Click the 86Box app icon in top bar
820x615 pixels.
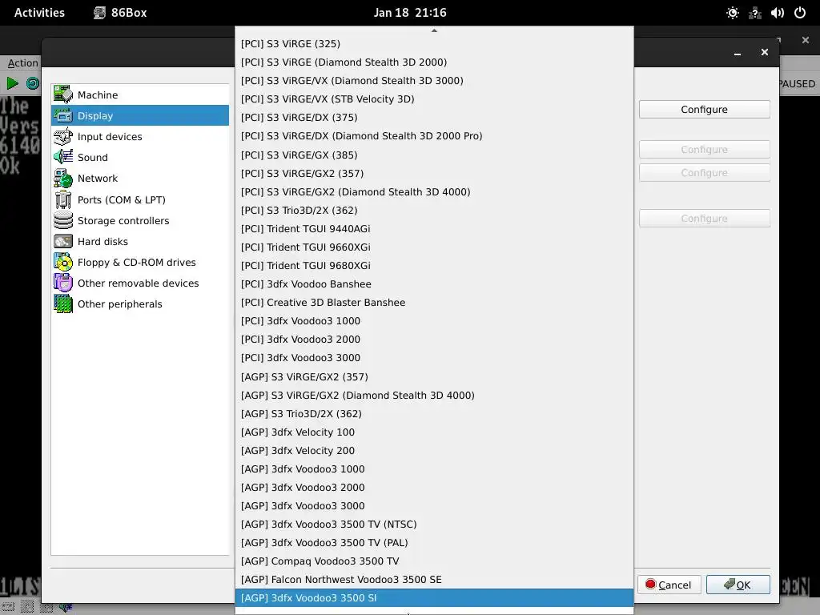point(99,13)
